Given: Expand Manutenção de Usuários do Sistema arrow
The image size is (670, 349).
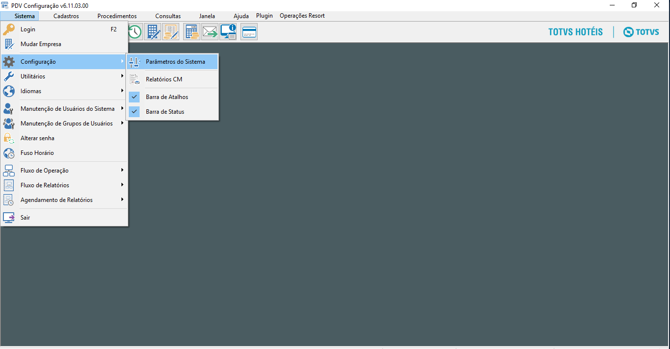Looking at the screenshot, I should (x=122, y=108).
